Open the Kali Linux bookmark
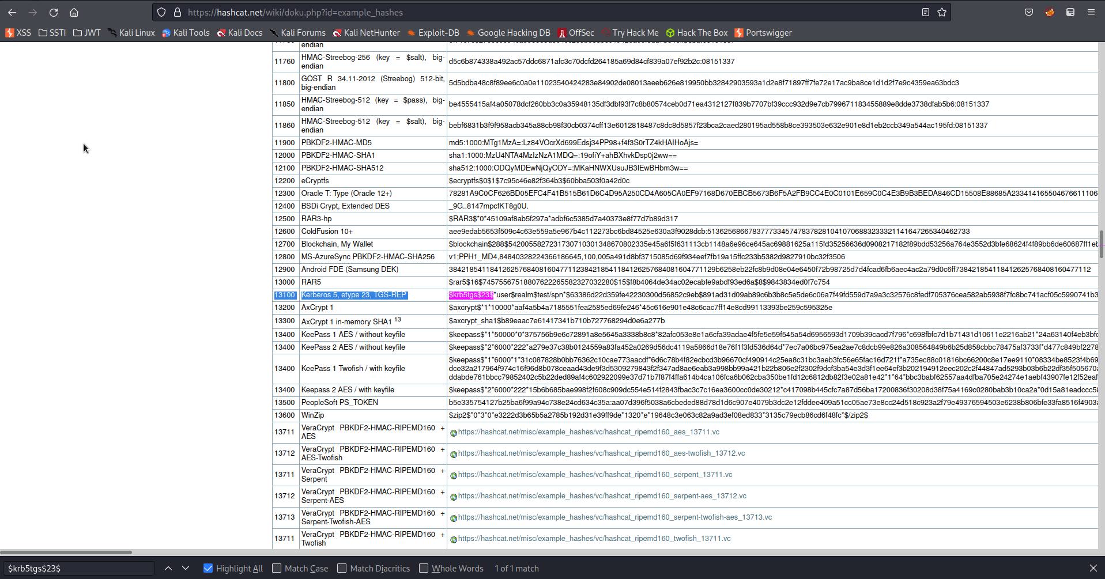 (x=131, y=33)
